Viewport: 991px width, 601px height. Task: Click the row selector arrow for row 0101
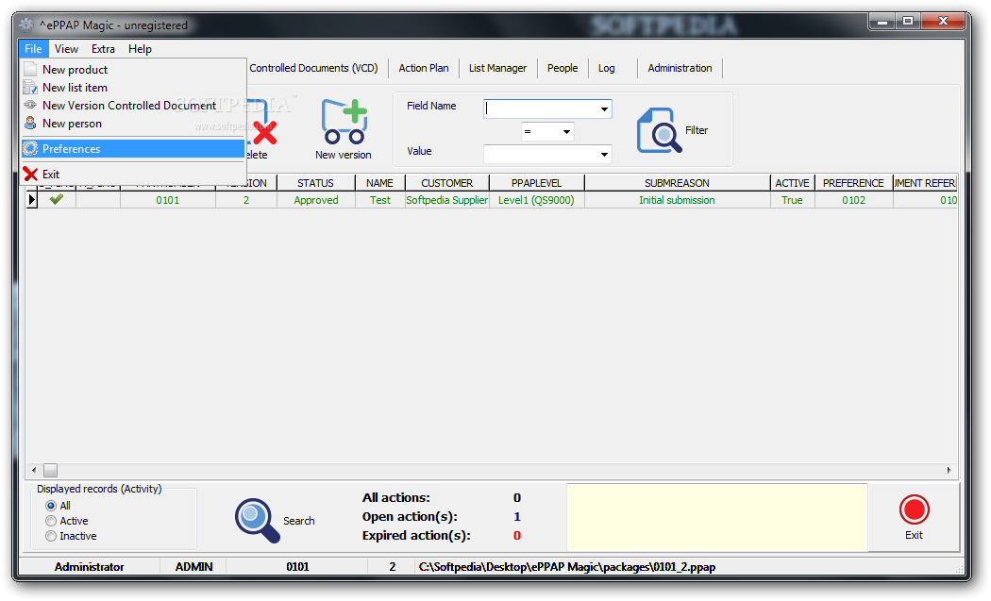click(31, 200)
